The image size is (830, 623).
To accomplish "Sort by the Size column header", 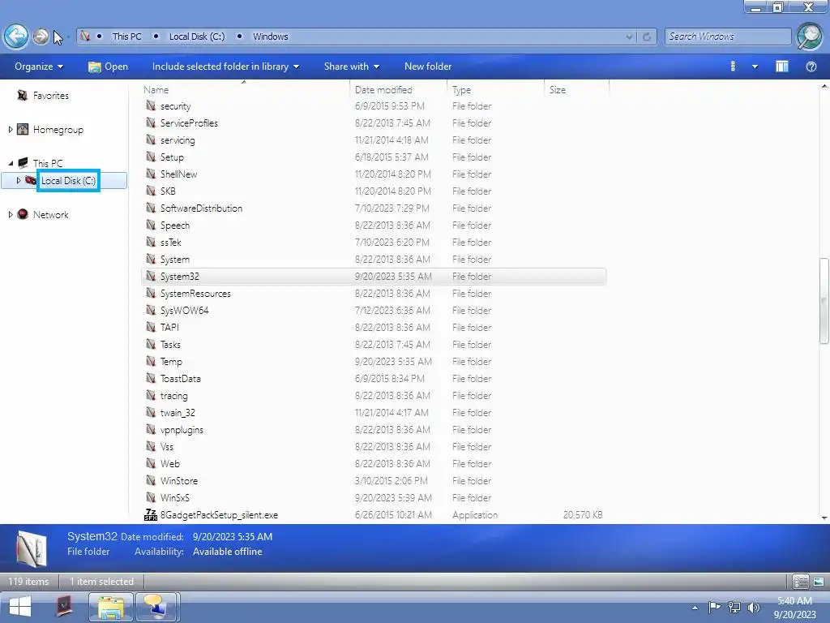I will coord(577,89).
